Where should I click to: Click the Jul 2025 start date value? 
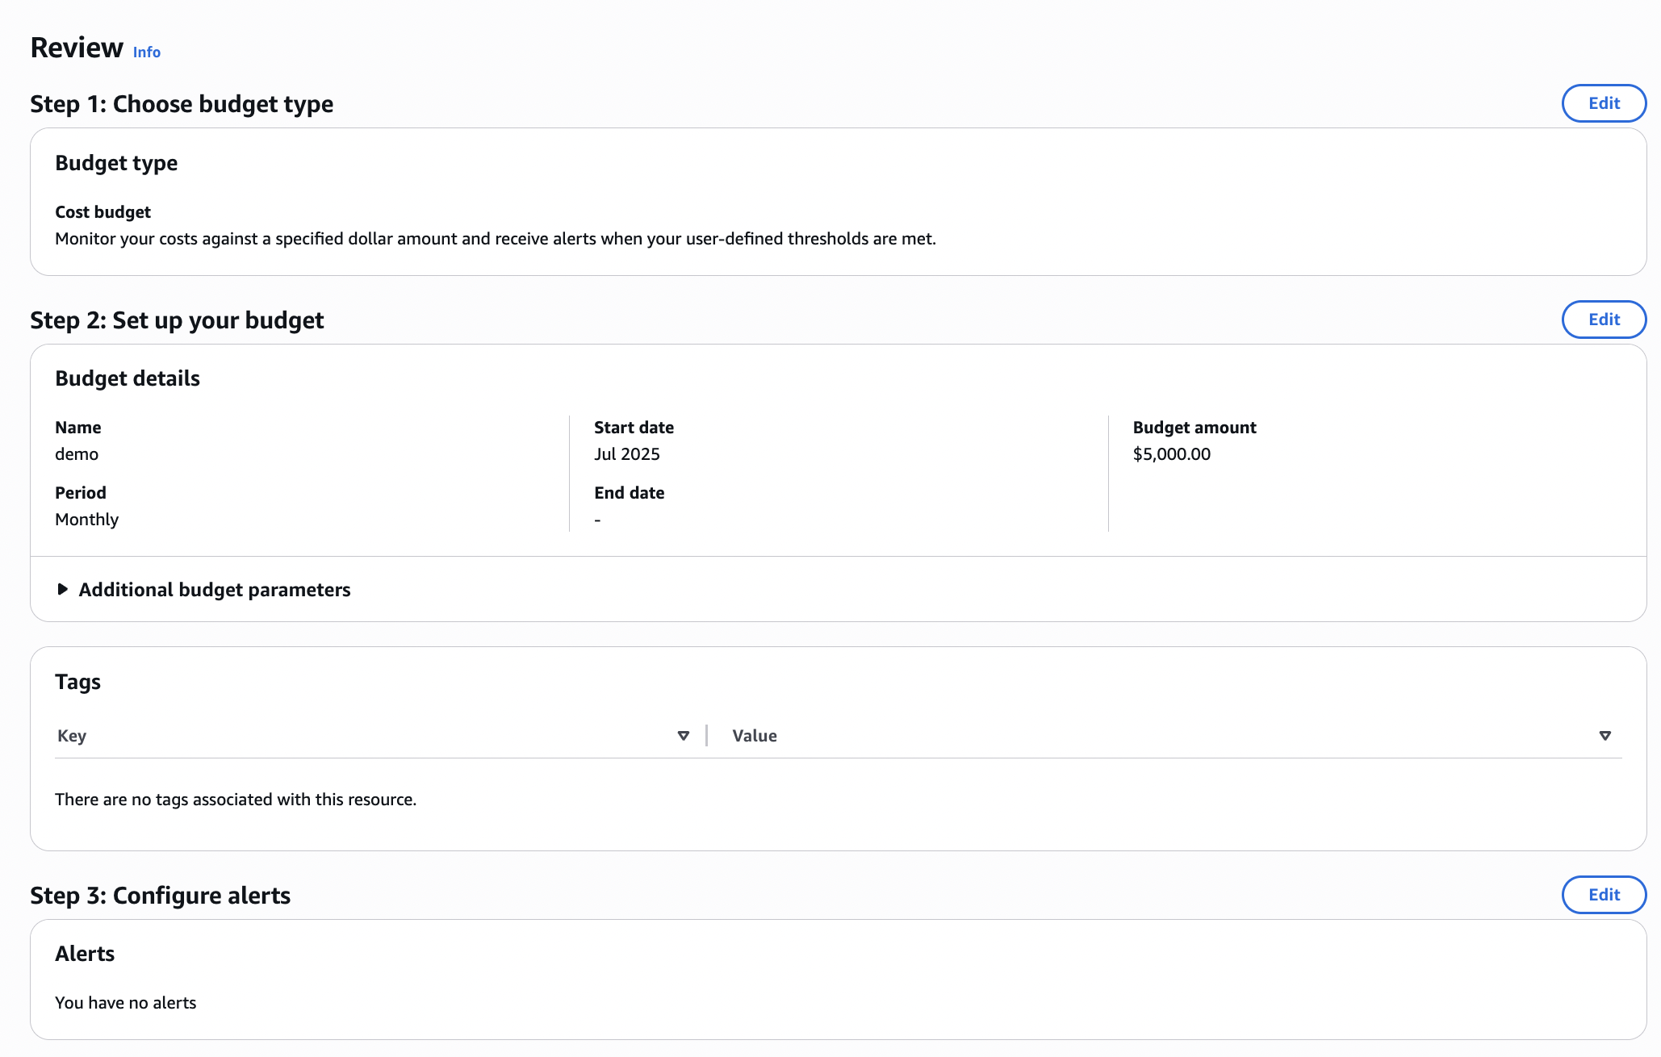pos(626,454)
